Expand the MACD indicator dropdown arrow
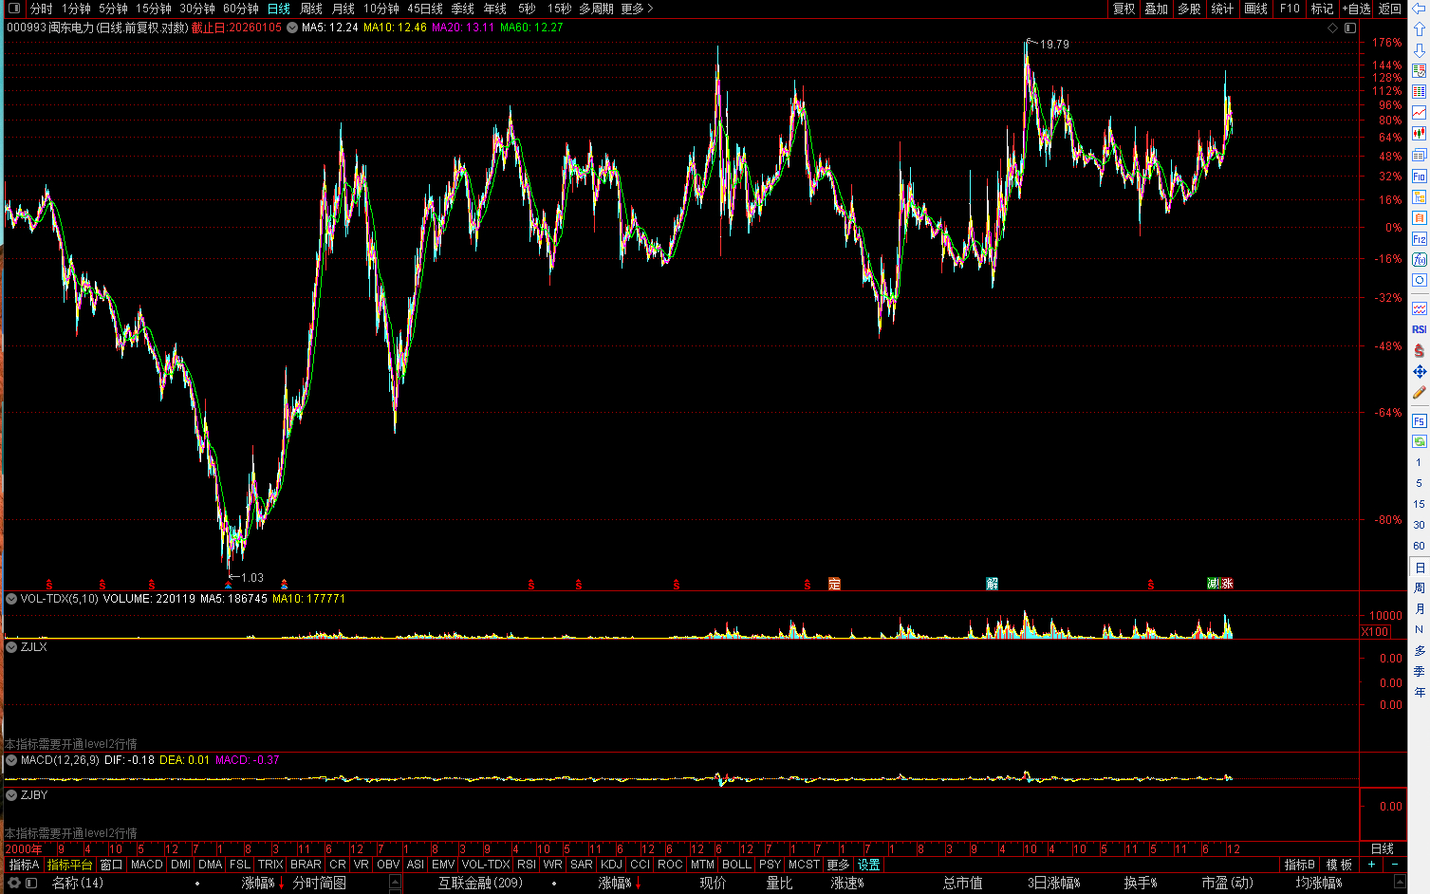The height and width of the screenshot is (894, 1430). click(x=11, y=760)
